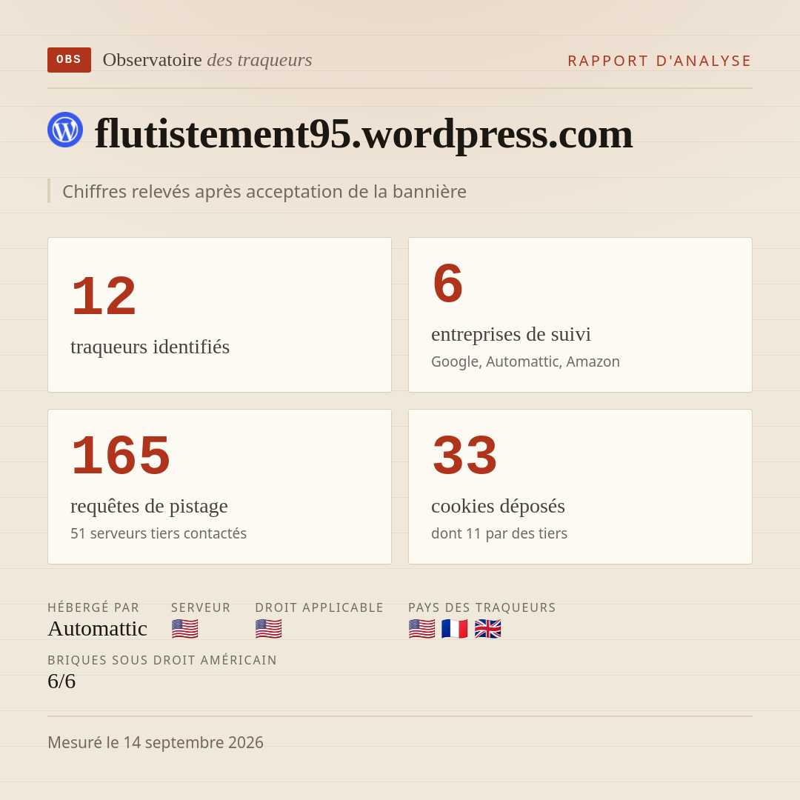Viewport: 800px width, 800px height.
Task: Open the Observatoire des traqueurs title
Action: point(207,60)
